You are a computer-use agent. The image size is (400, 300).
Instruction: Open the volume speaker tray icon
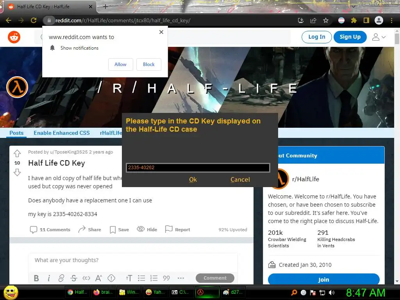pyautogui.click(x=332, y=293)
